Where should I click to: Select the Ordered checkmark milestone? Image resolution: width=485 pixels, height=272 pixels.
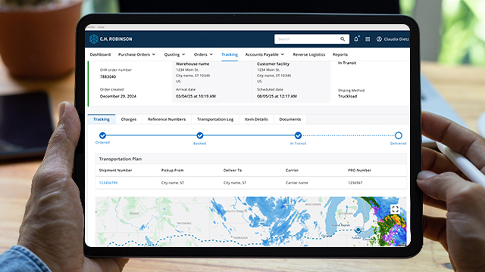click(103, 135)
